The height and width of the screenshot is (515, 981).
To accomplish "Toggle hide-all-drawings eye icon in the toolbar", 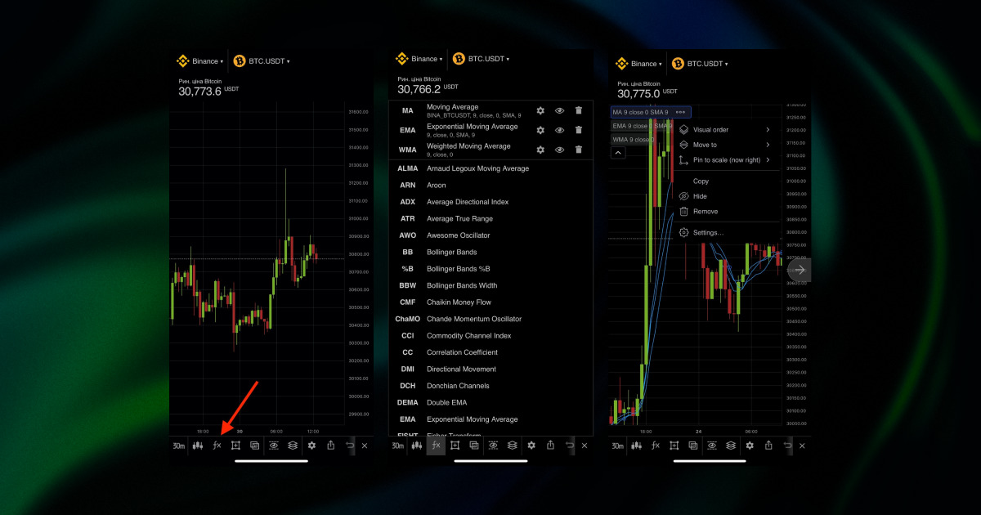I will (275, 446).
